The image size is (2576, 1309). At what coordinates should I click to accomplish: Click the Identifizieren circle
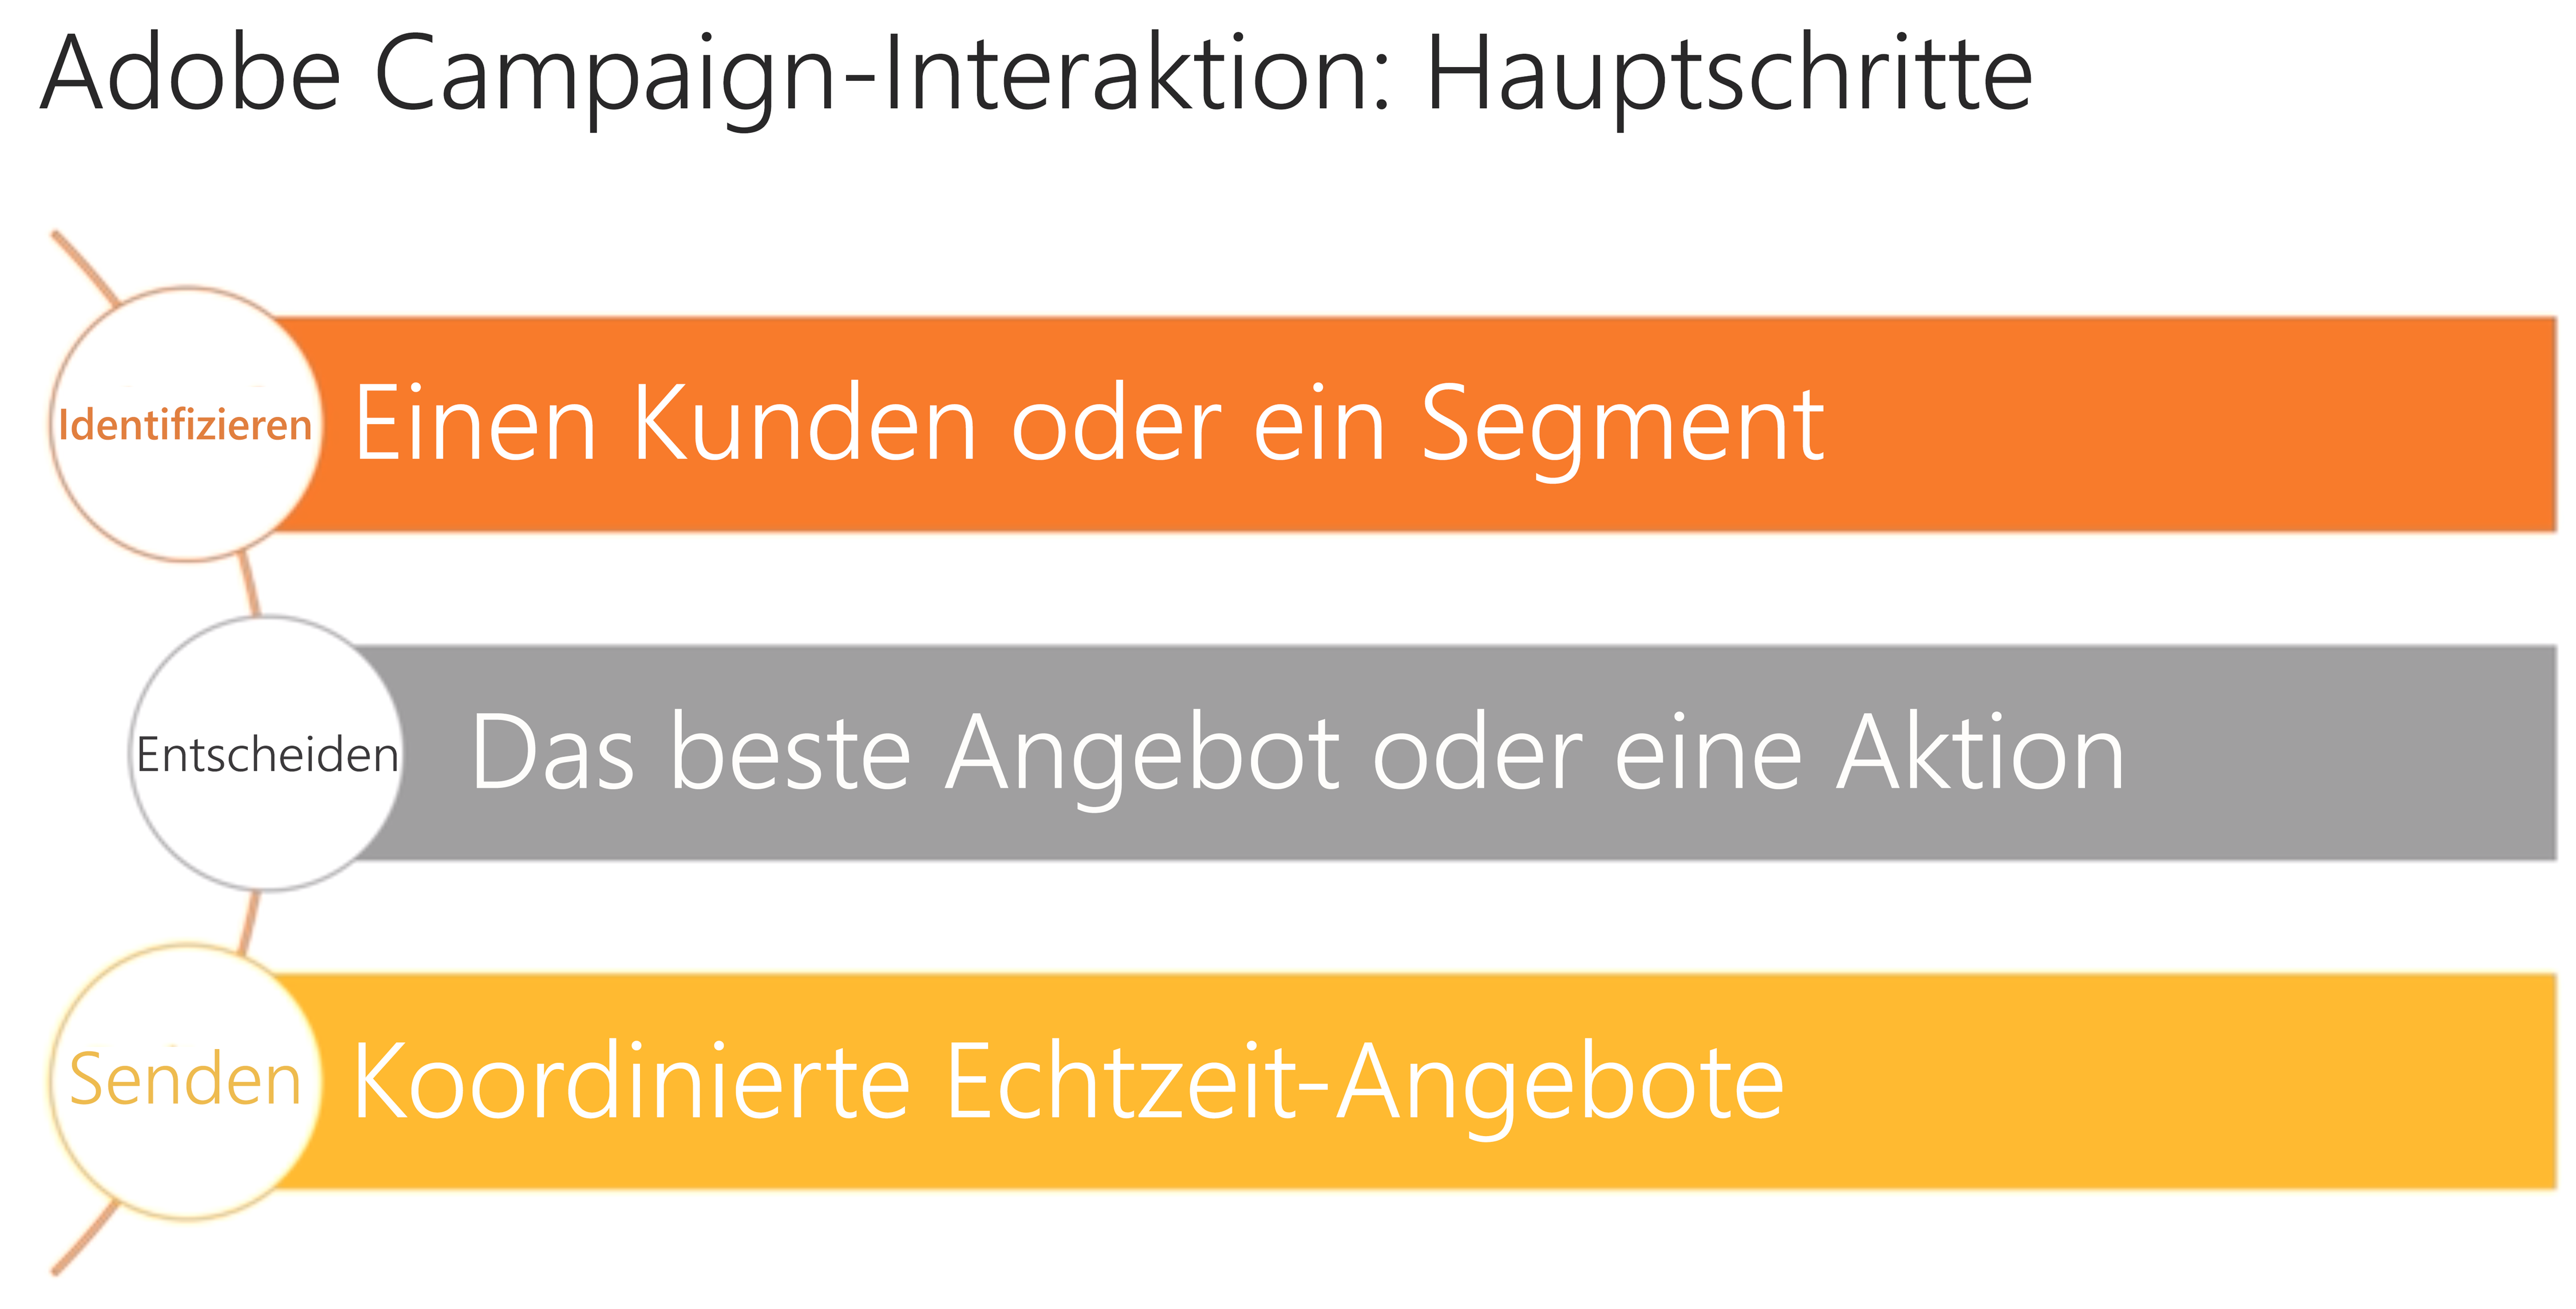point(187,424)
